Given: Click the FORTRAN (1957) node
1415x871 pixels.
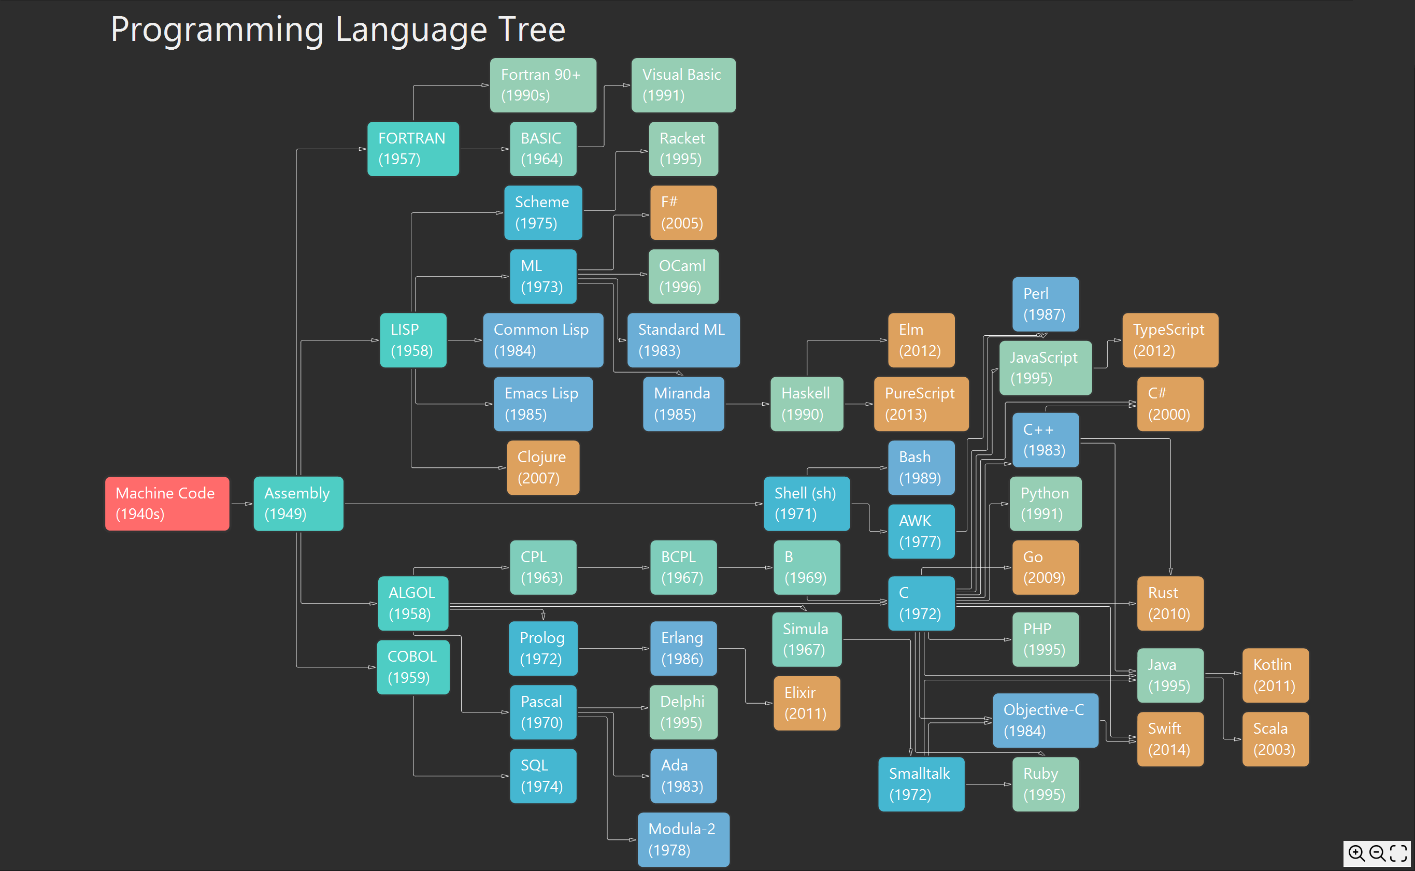Looking at the screenshot, I should point(413,149).
